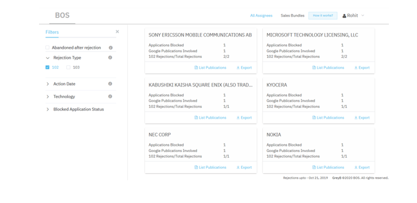Viewport: 417px width, 203px height.
Task: Click the user avatar icon beside Rohit
Action: click(x=344, y=16)
